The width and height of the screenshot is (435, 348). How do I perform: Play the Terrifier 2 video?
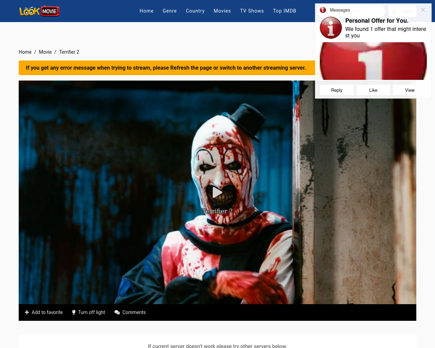[217, 192]
